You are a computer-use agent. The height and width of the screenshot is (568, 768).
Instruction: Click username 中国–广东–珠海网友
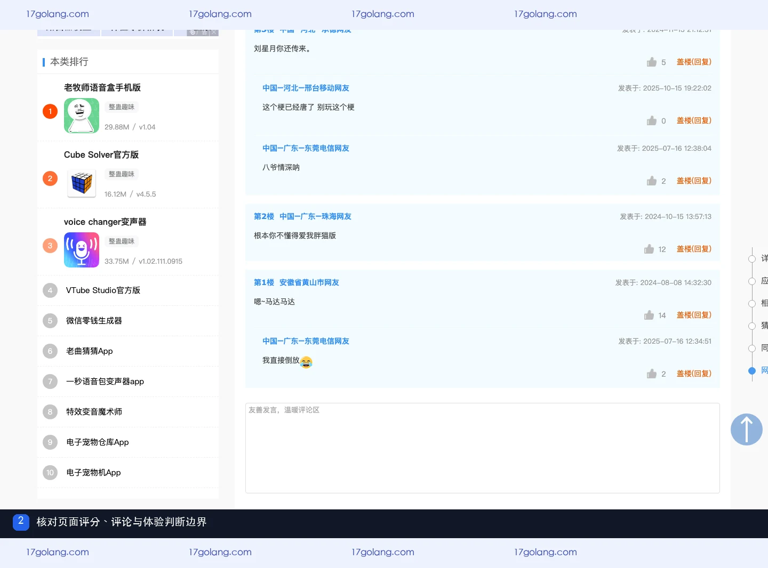315,216
